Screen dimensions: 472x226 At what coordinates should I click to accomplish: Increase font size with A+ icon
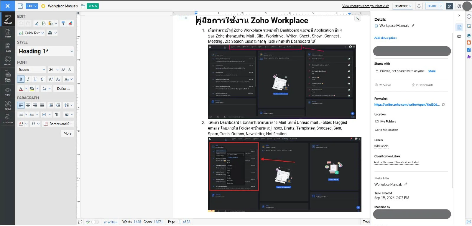(63, 70)
